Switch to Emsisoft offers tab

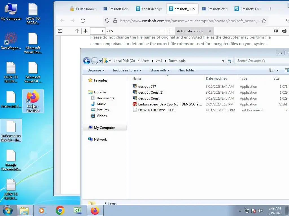(215, 9)
